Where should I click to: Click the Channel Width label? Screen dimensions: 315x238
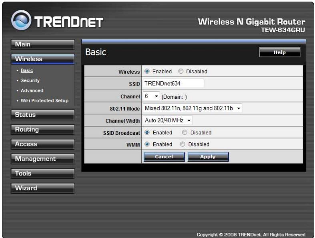tap(122, 121)
